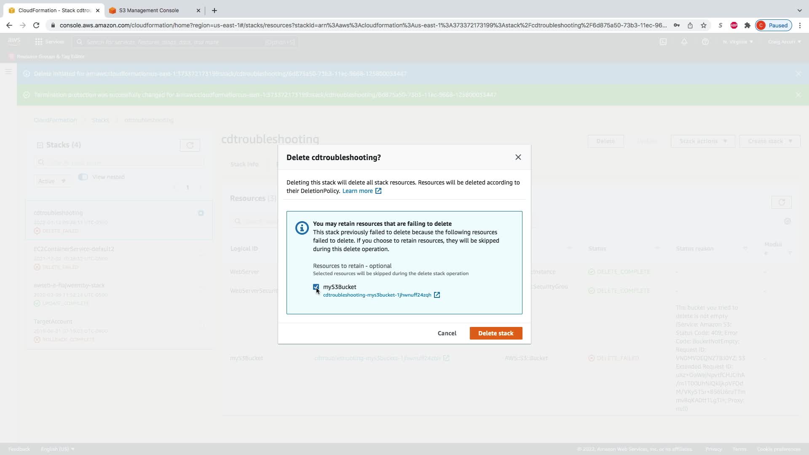Go back with the browser back arrow
This screenshot has width=809, height=455.
point(9,25)
